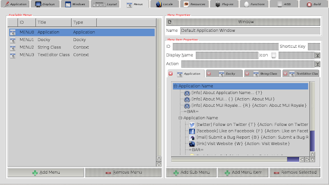Viewport: 329px width, 185px height.
Task: Click the menu icon of MENU2 row
Action: (12, 47)
